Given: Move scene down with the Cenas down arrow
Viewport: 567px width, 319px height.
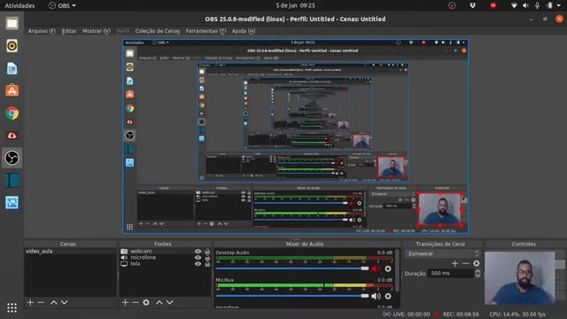Looking at the screenshot, I should click(64, 302).
